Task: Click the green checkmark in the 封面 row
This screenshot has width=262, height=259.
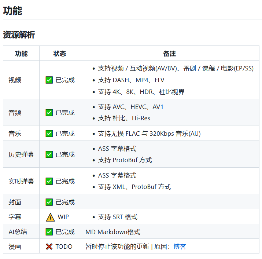Action: point(49,202)
